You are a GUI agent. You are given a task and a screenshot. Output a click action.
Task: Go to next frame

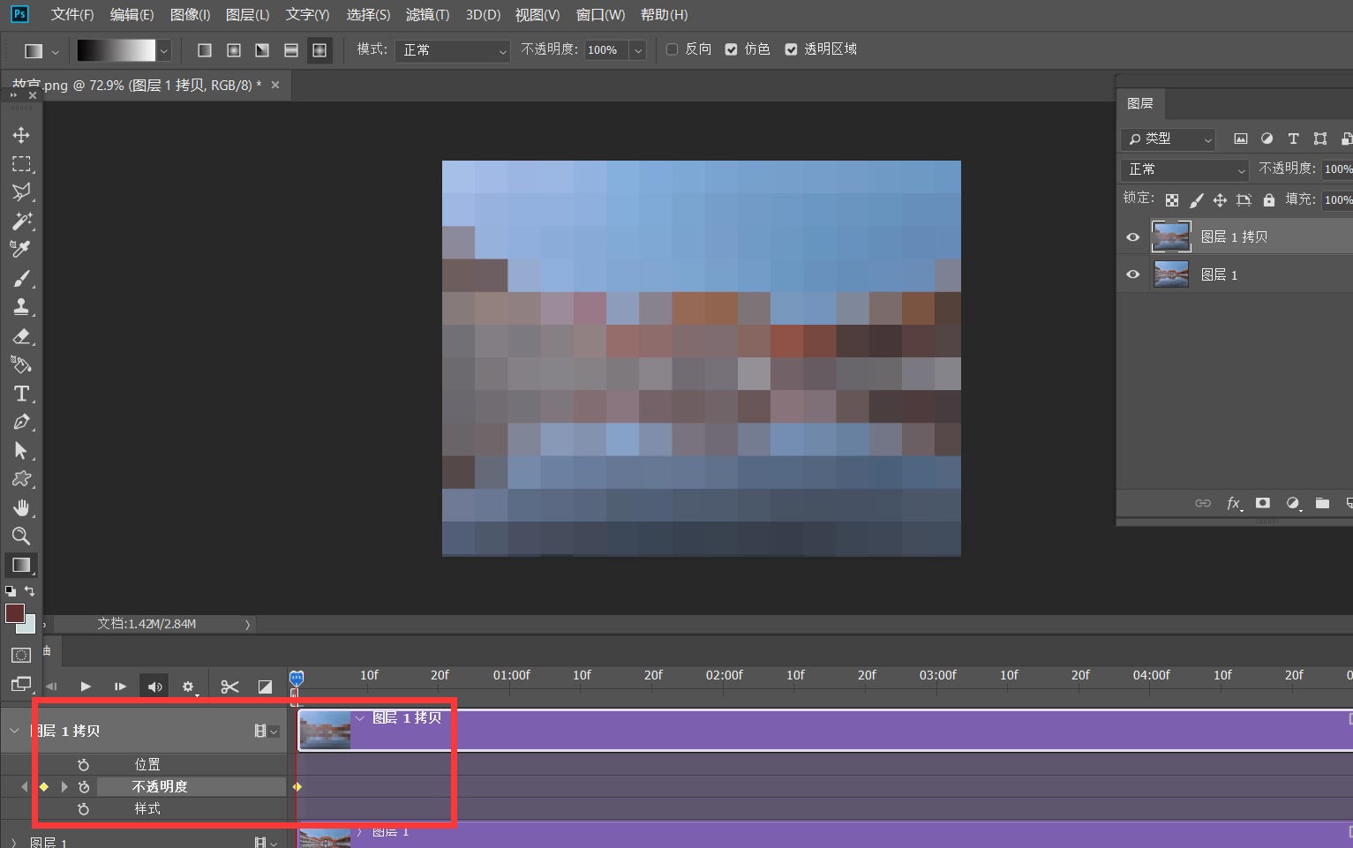pos(120,687)
